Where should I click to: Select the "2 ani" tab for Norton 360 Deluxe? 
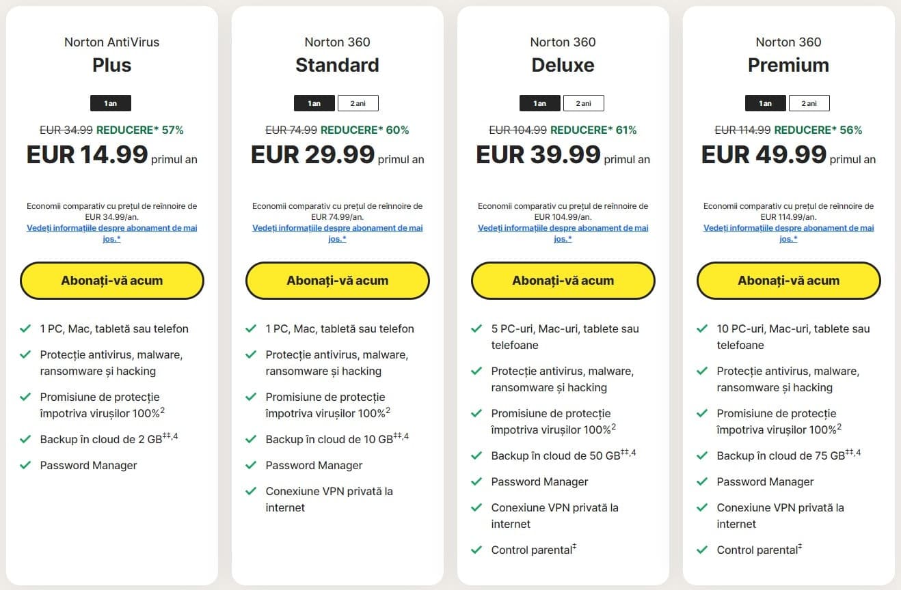584,103
